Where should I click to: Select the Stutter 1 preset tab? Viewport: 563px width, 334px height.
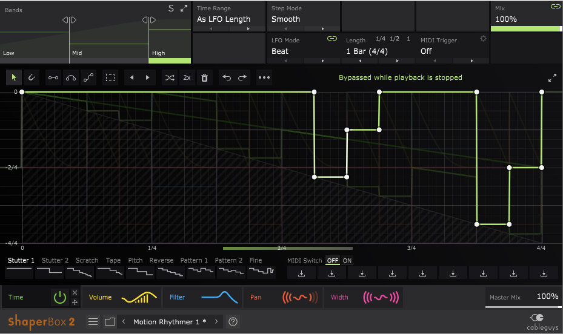point(21,260)
